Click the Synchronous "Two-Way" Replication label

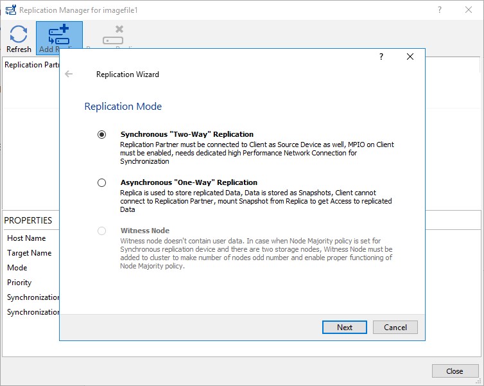click(x=187, y=134)
